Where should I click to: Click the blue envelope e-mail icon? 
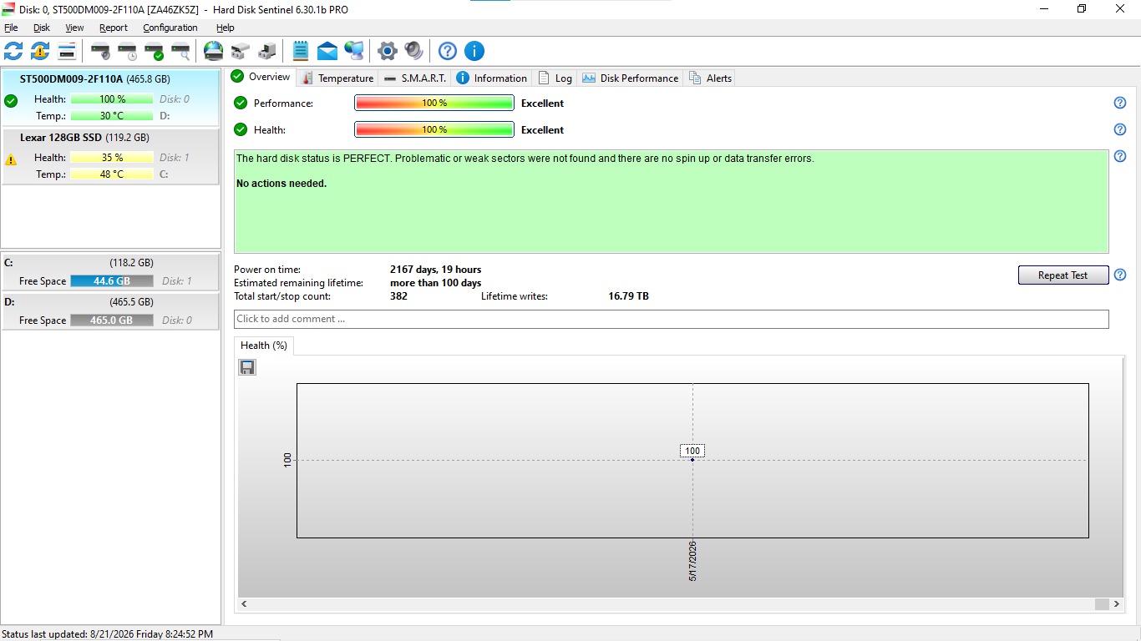327,51
